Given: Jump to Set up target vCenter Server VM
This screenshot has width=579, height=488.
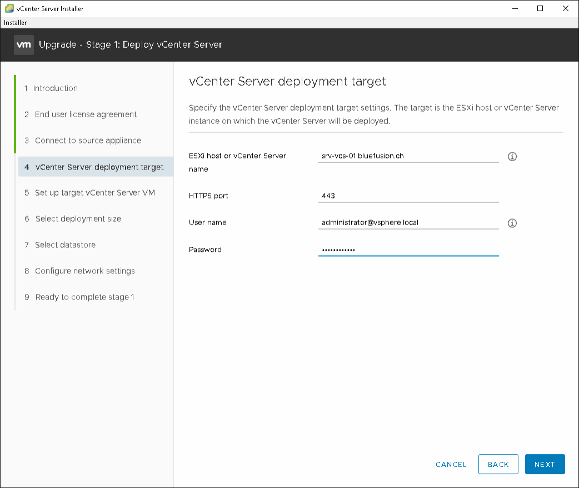Looking at the screenshot, I should tap(94, 193).
